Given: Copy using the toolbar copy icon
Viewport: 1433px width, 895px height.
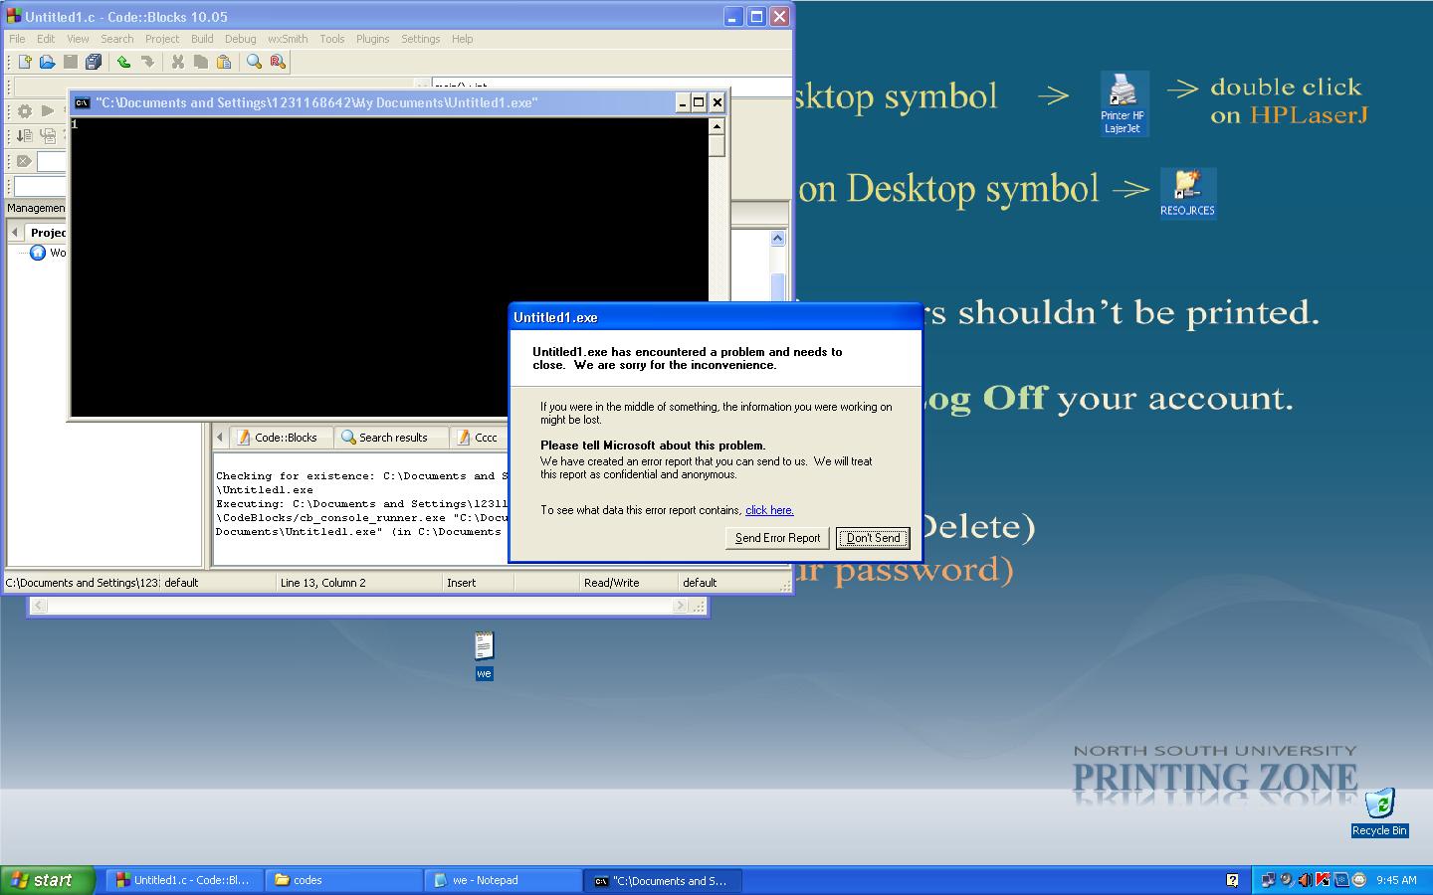Looking at the screenshot, I should [x=201, y=62].
